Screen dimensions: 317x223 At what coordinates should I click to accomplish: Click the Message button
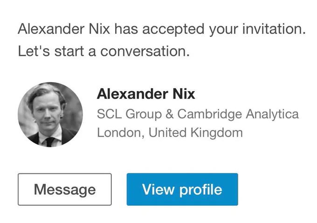click(65, 190)
